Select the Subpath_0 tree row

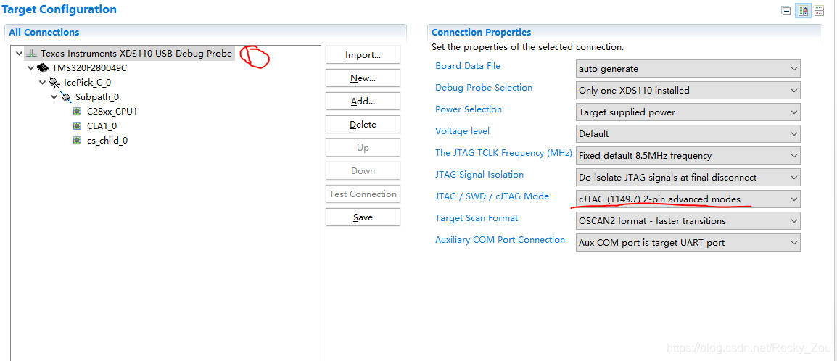click(x=97, y=97)
